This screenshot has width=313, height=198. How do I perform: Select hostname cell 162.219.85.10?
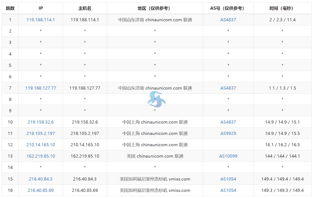[x=85, y=156]
